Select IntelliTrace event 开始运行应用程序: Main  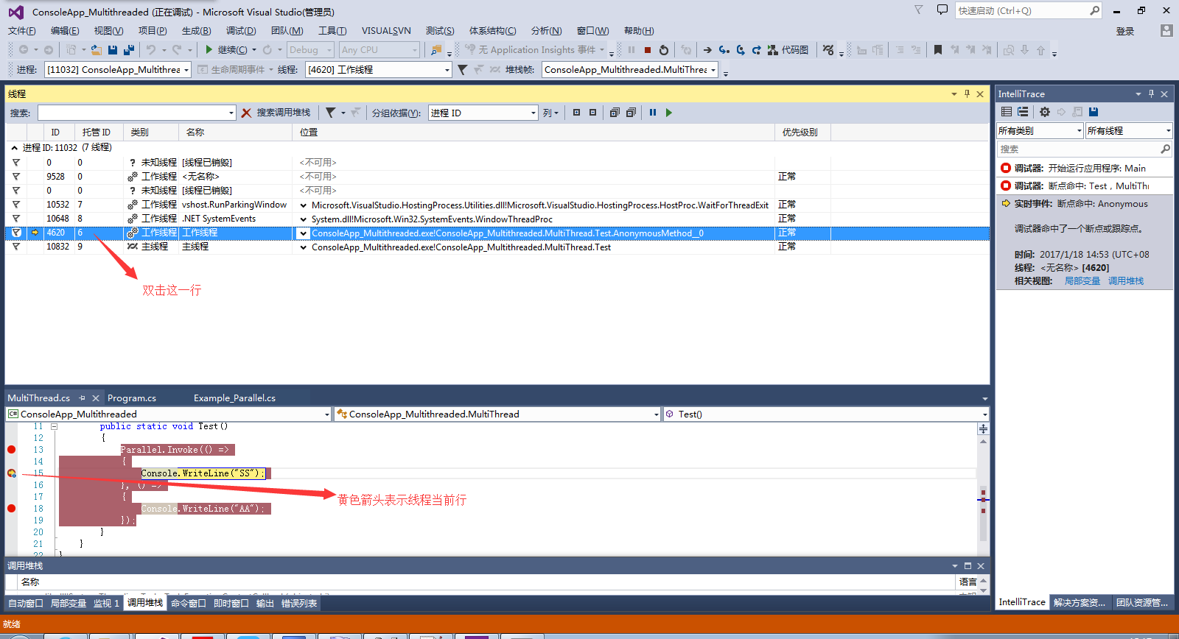1085,168
